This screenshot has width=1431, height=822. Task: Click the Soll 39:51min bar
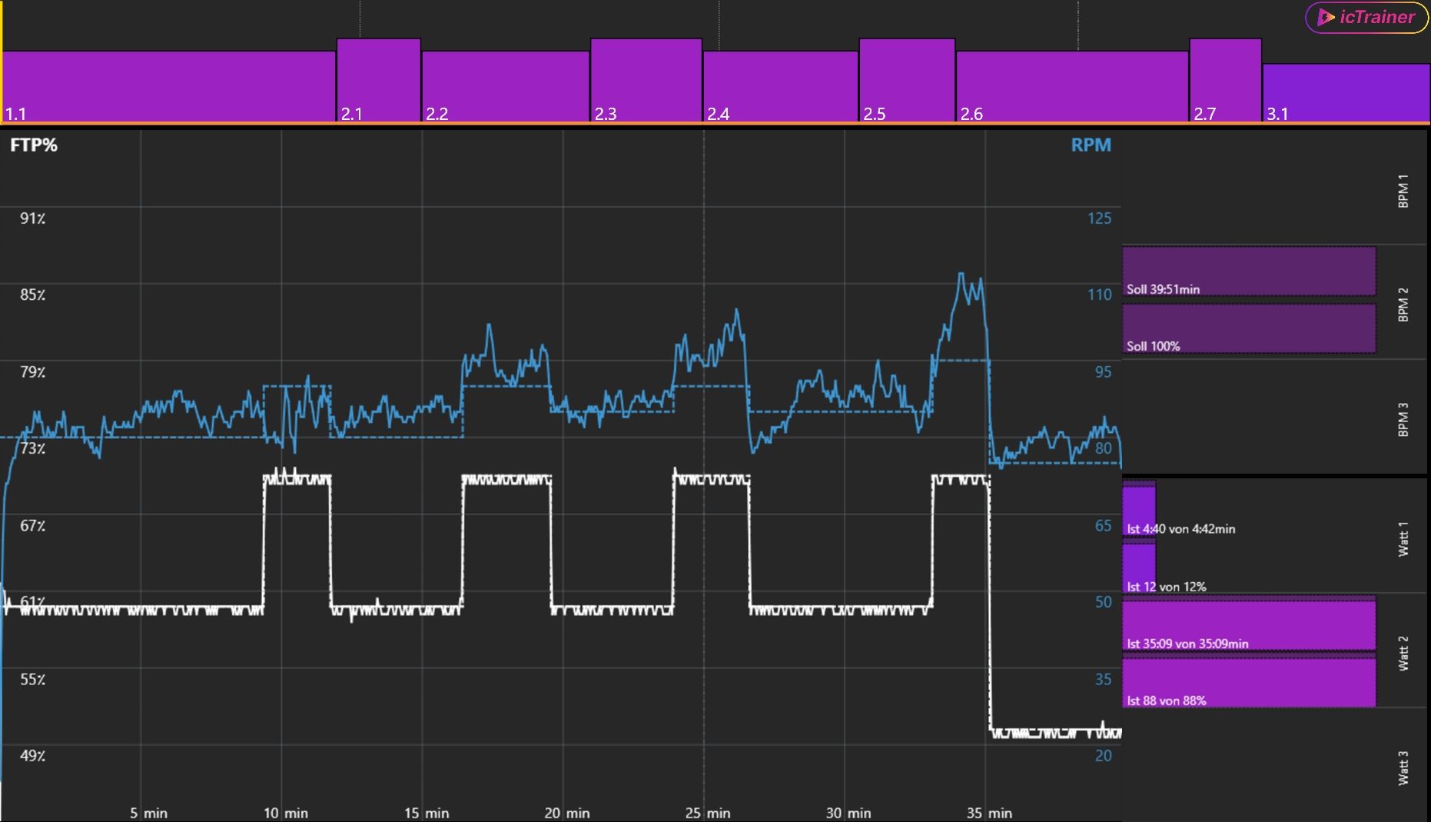click(x=1249, y=271)
